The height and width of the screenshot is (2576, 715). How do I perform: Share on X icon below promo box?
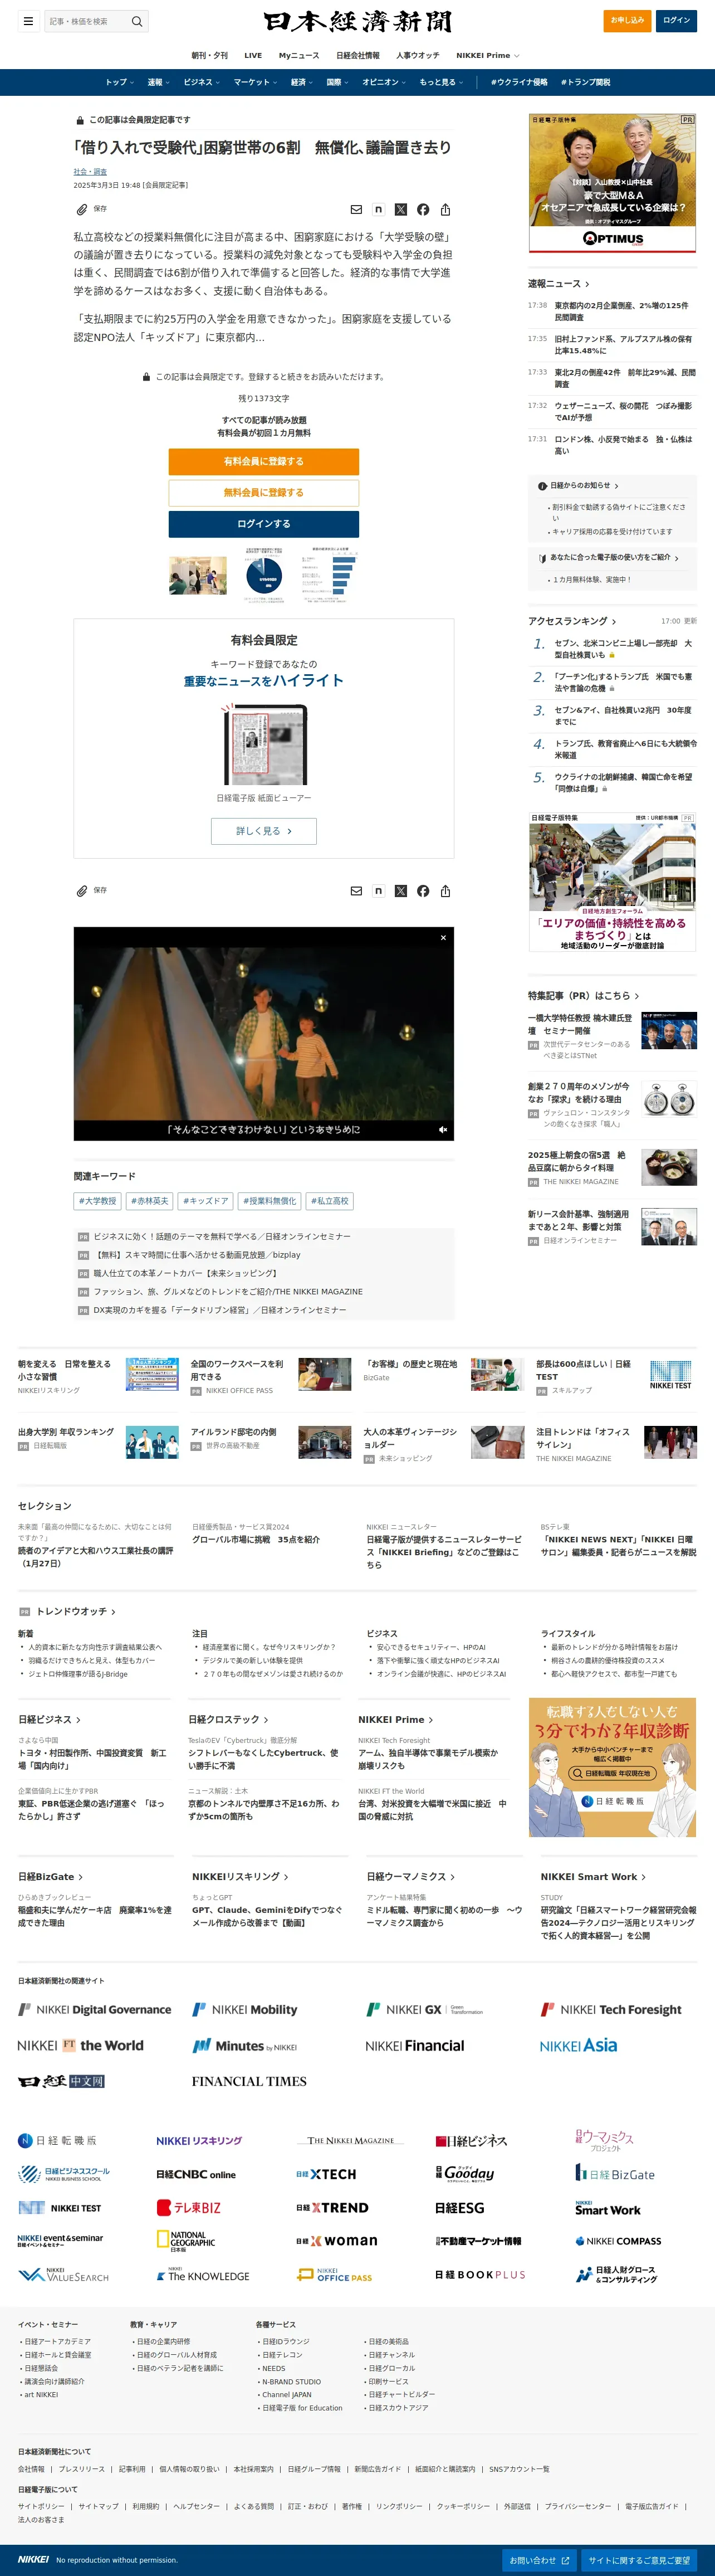click(401, 890)
